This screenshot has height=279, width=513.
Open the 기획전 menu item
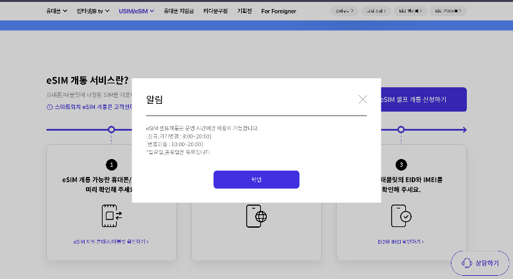[x=244, y=11]
